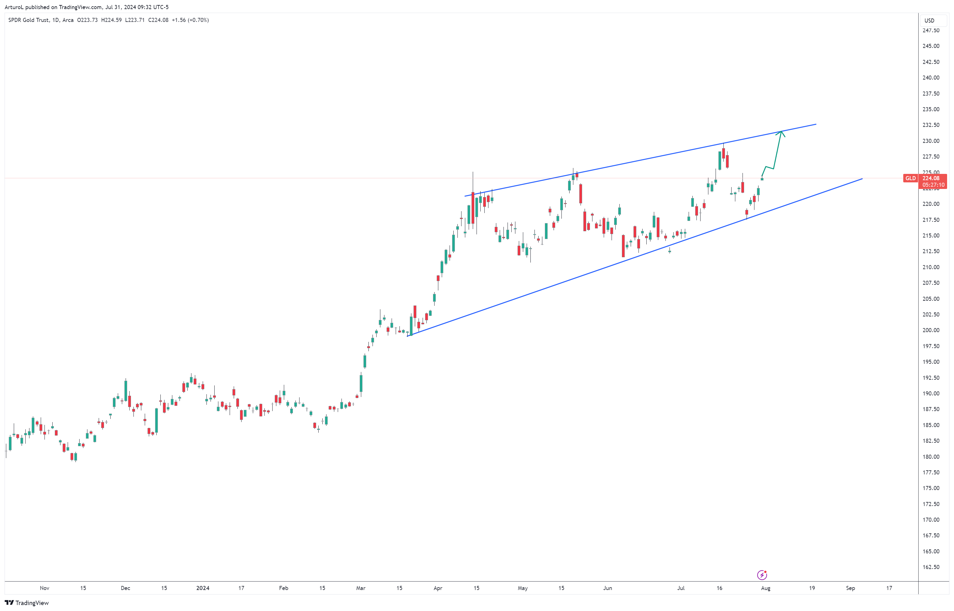Click the 162.50 price axis label
The height and width of the screenshot is (611, 954).
point(931,567)
